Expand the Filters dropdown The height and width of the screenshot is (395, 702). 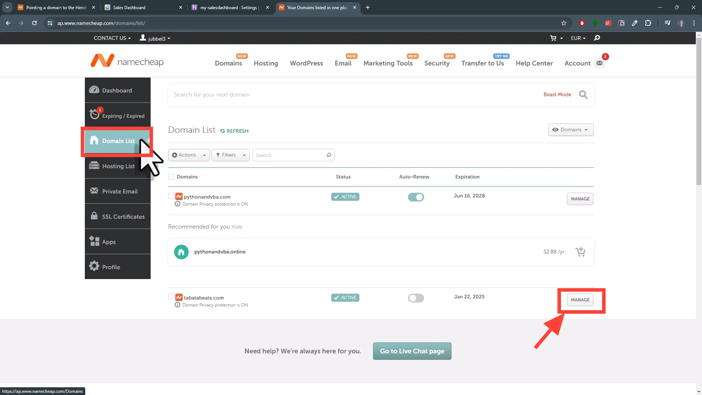[230, 155]
